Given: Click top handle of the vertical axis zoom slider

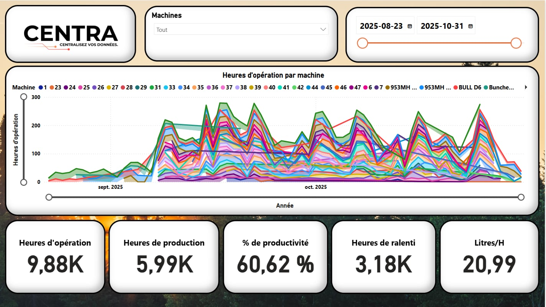Looking at the screenshot, I should click(x=24, y=97).
